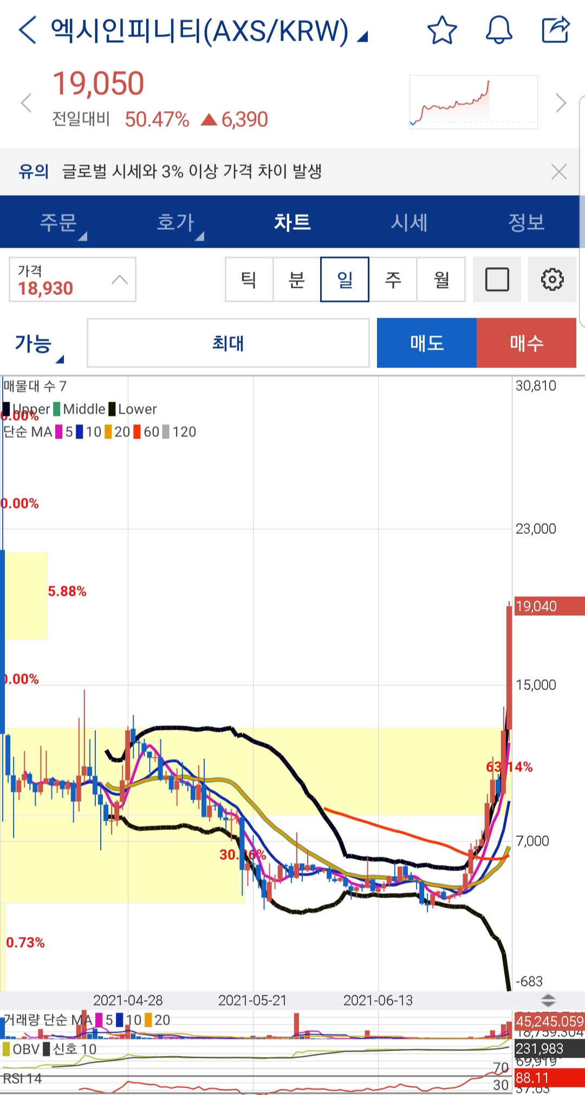Share the chart via share icon
585x1095 pixels.
click(x=556, y=29)
